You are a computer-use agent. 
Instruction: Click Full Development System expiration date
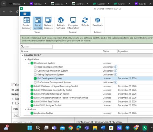pyautogui.click(x=127, y=78)
